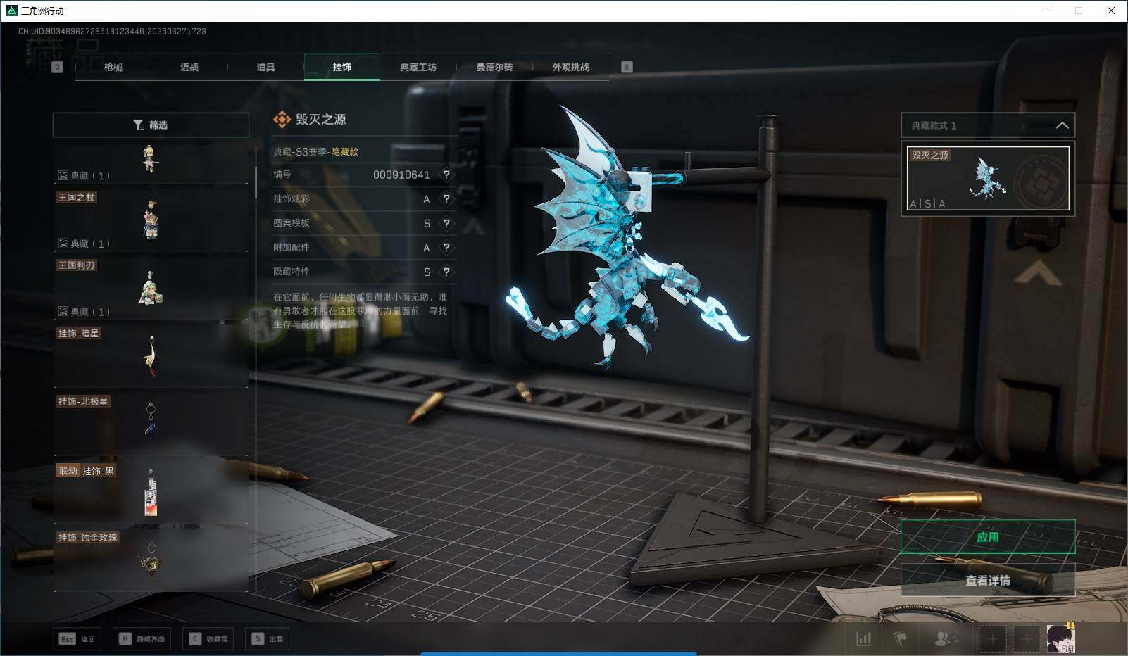The height and width of the screenshot is (656, 1128).
Task: Select the 曼德尔砖 tab
Action: pyautogui.click(x=494, y=67)
